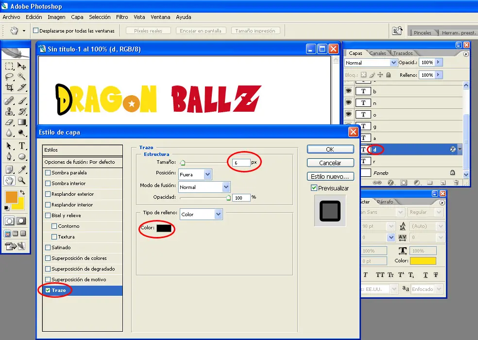
Task: Enable the Satinado checkbox
Action: coord(48,247)
